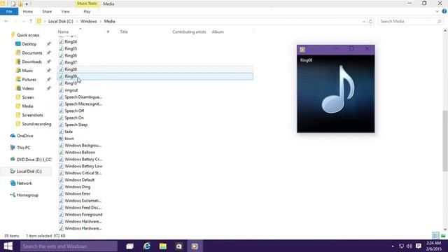The height and width of the screenshot is (252, 448).
Task: Click the Windows Start button
Action: click(8, 246)
